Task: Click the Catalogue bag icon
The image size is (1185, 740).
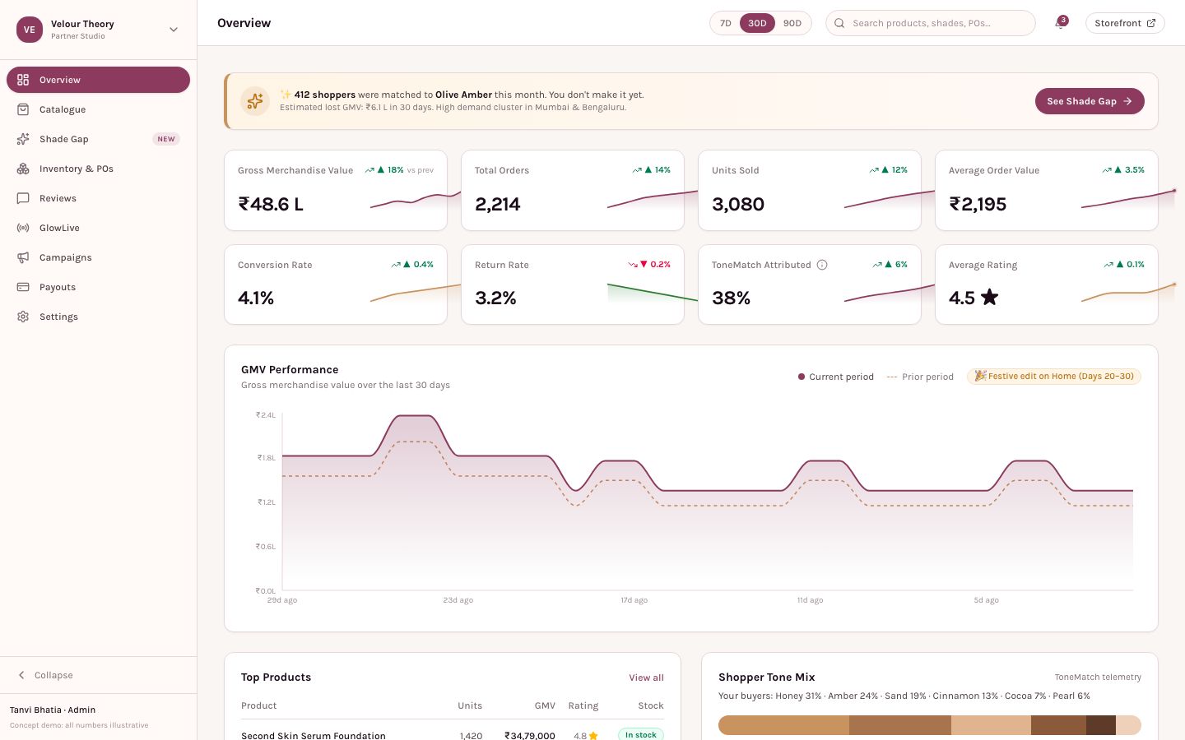Action: point(23,109)
